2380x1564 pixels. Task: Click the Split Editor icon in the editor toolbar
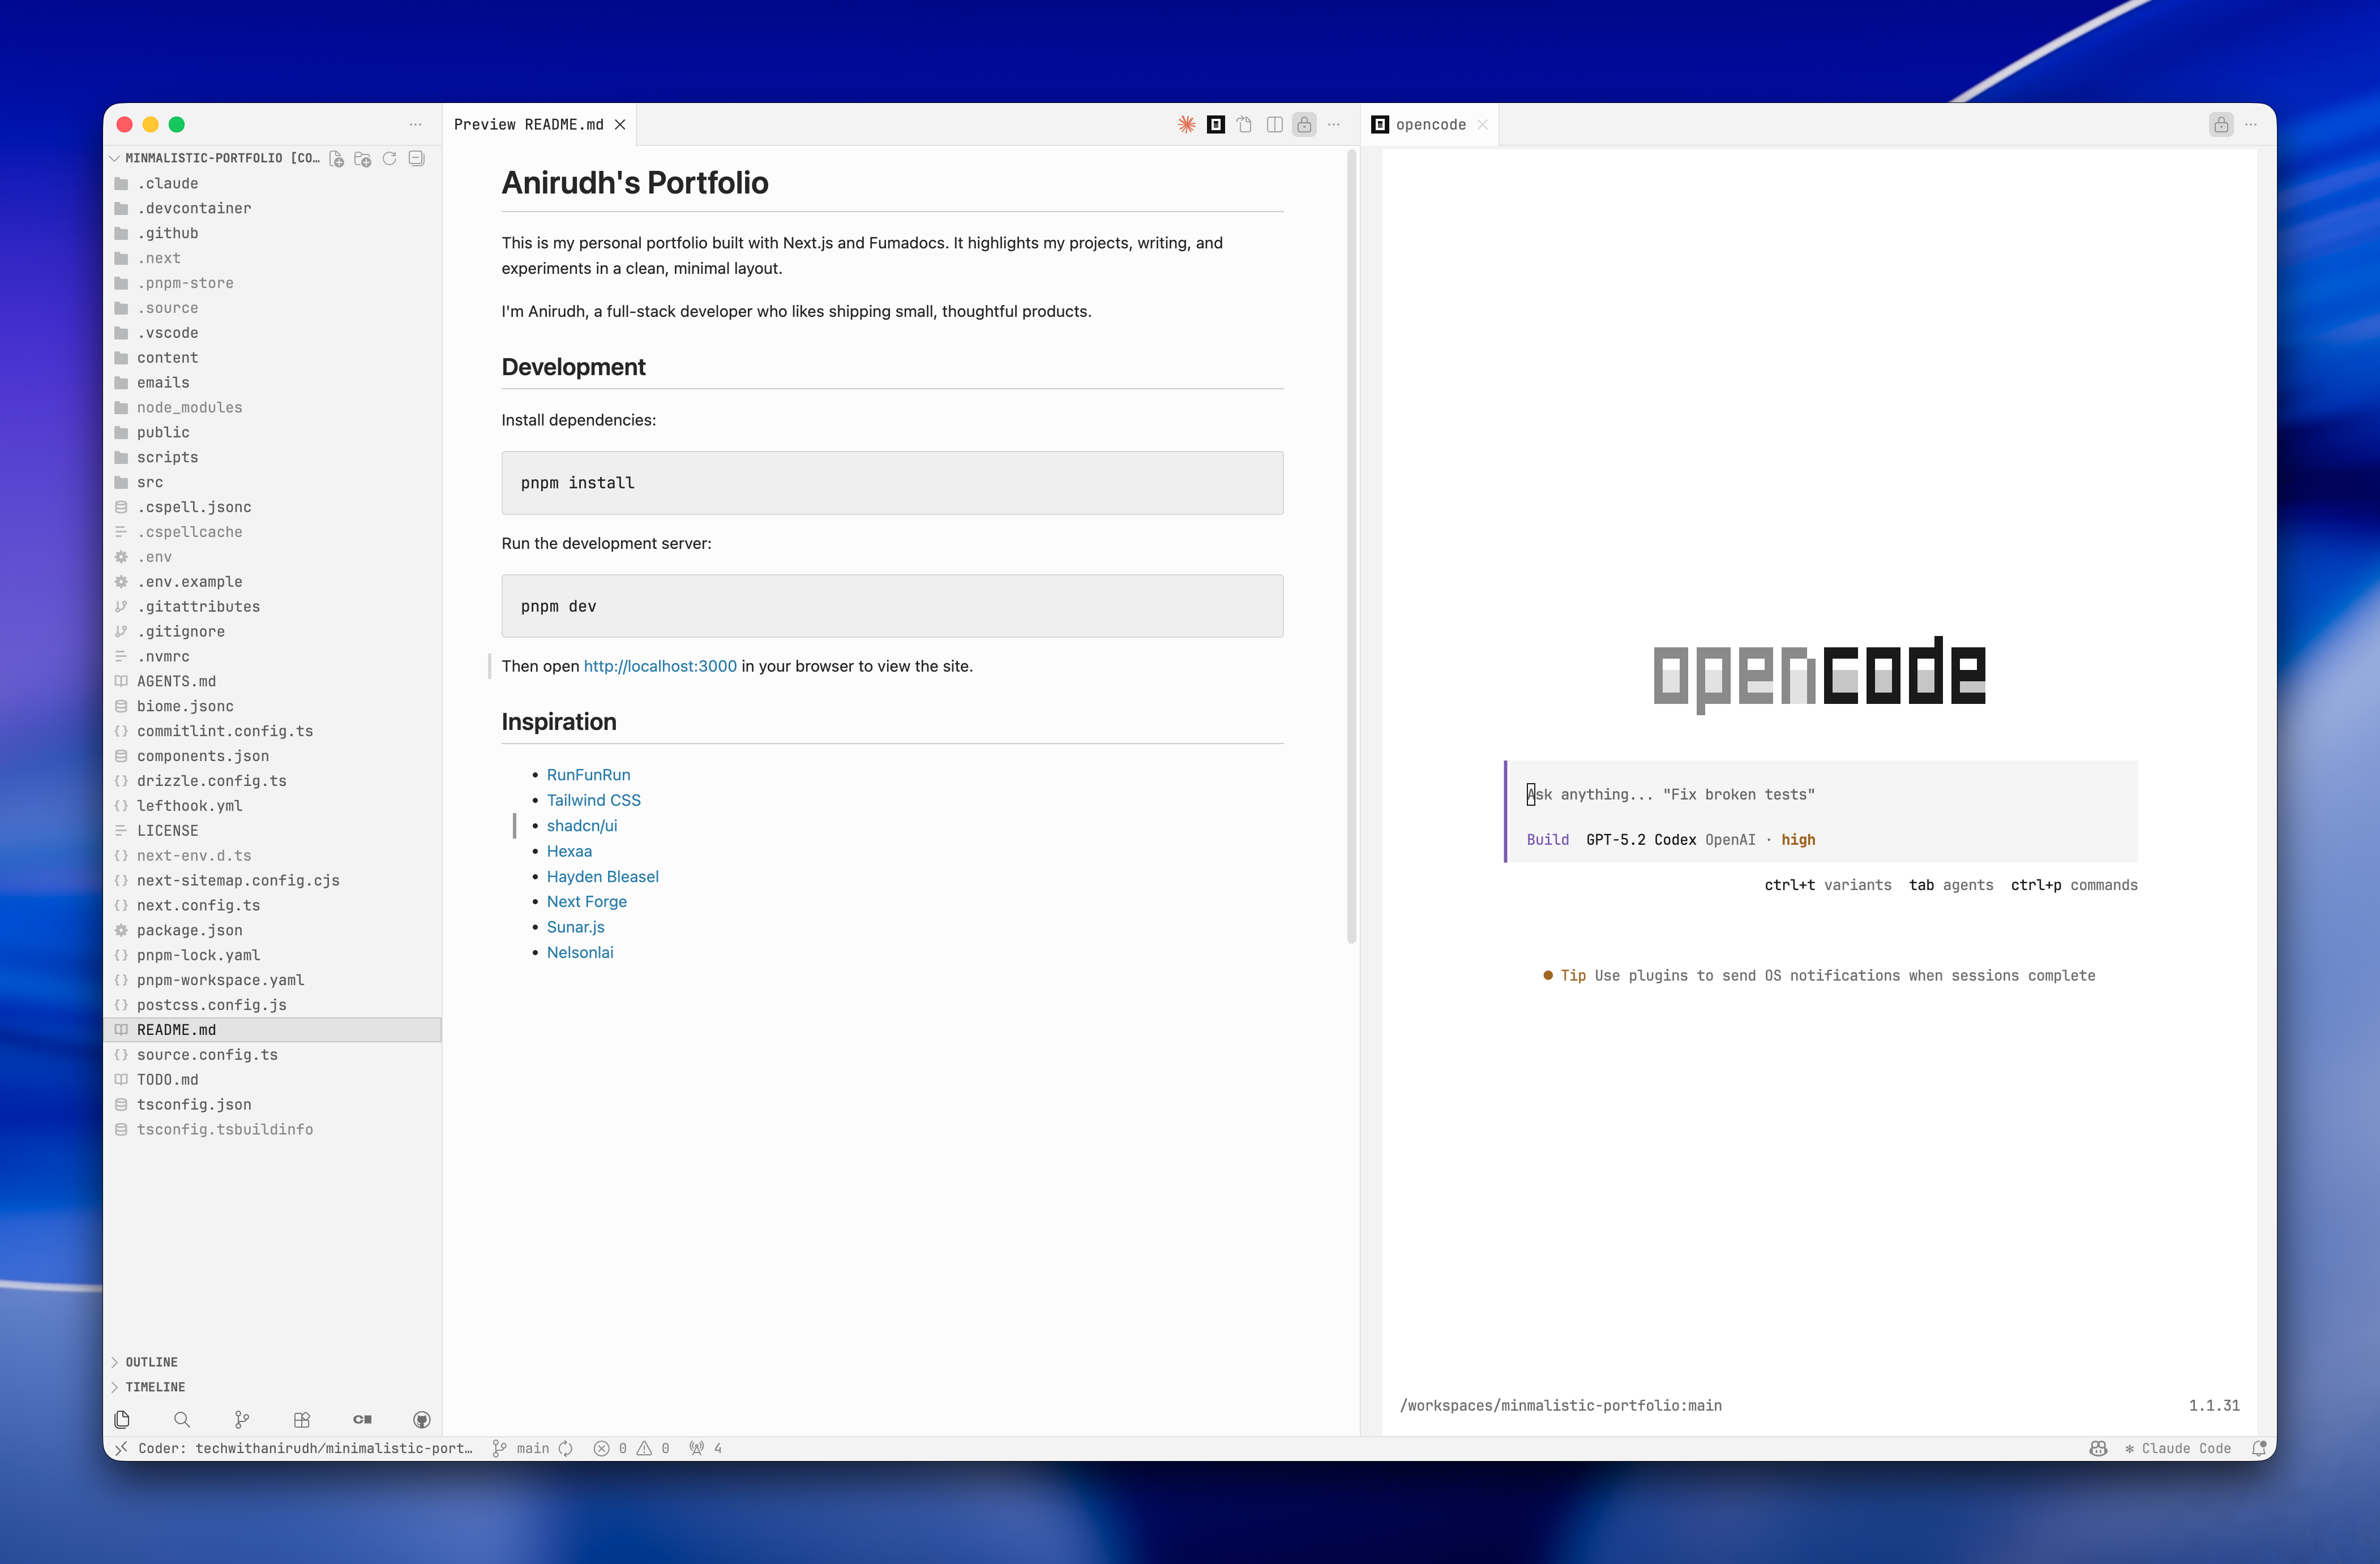tap(1275, 124)
